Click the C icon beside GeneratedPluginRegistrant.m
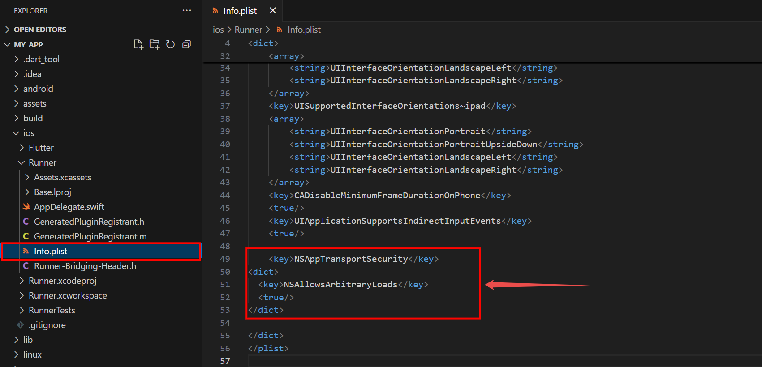 pyautogui.click(x=26, y=236)
